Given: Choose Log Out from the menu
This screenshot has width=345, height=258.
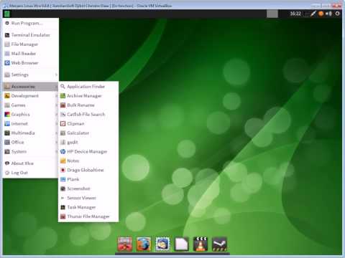Looking at the screenshot, I should [31, 173].
